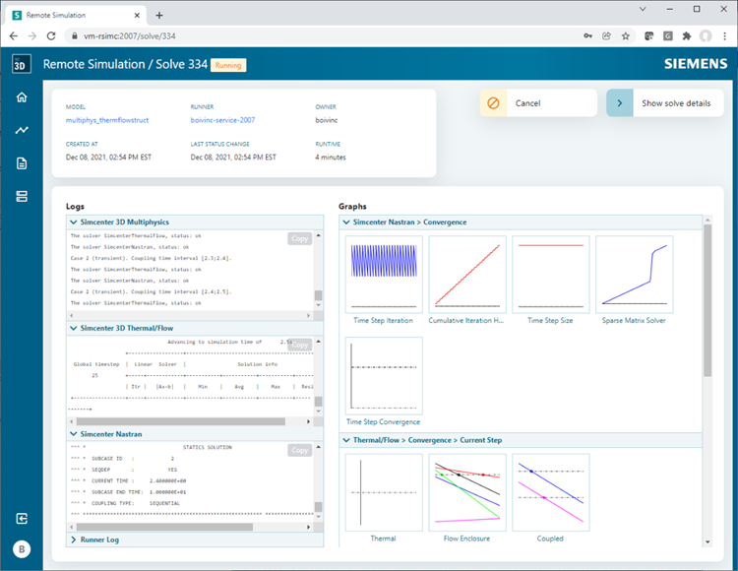
Task: Copy the Simcenter 3D Thermal/Flow log
Action: point(300,345)
